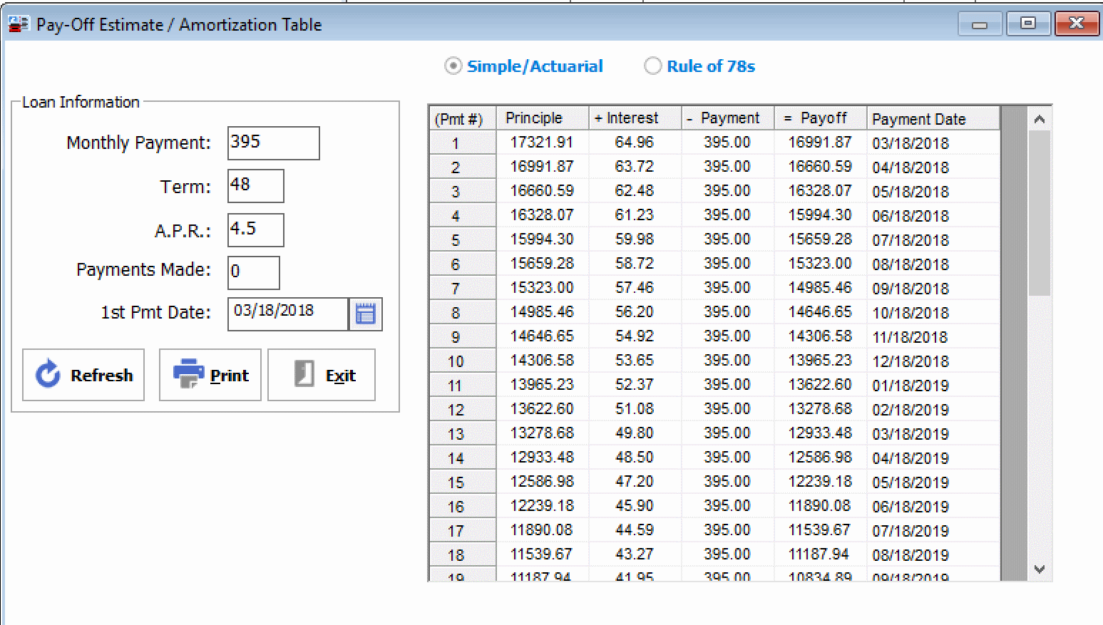1103x625 pixels.
Task: Click the Refresh button
Action: pos(83,375)
